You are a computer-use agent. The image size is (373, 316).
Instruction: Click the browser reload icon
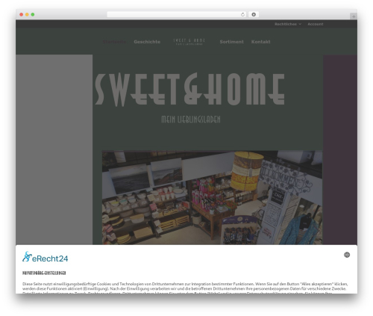point(242,14)
